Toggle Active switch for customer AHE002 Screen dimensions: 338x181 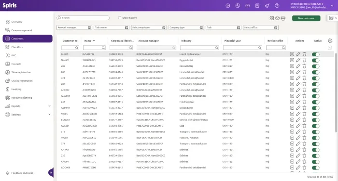click(316, 90)
